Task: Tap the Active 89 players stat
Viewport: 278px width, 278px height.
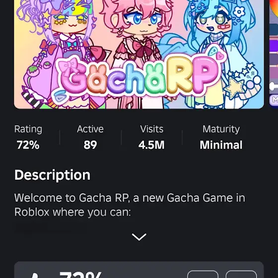Action: click(x=90, y=138)
